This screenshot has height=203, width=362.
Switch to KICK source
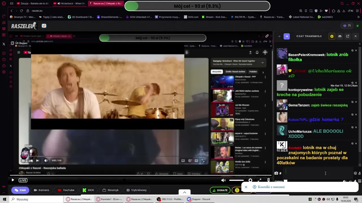89,190
